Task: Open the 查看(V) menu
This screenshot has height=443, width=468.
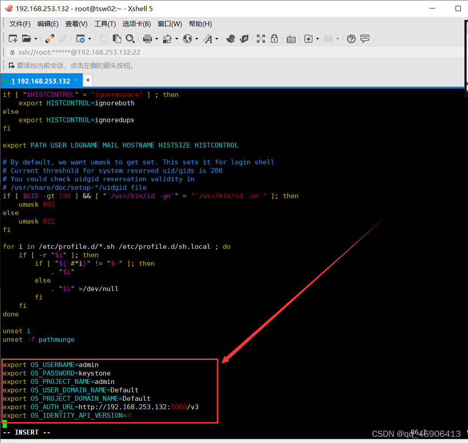Action: tap(76, 24)
